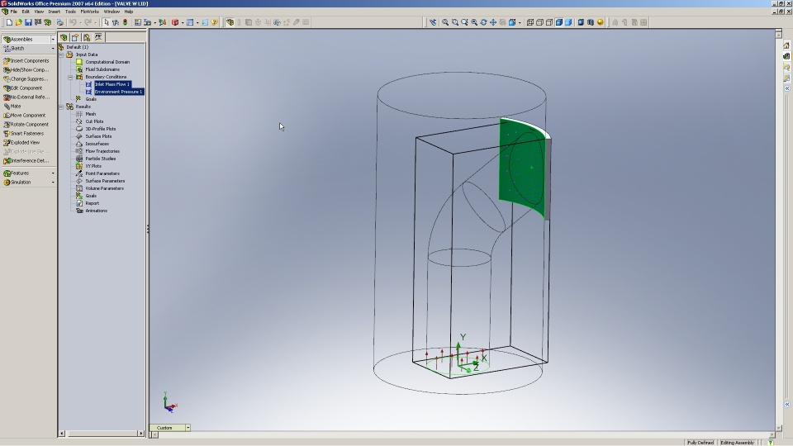Screen dimensions: 793x446
Task: Switch to Hidden Lines Visible display
Action: click(539, 22)
